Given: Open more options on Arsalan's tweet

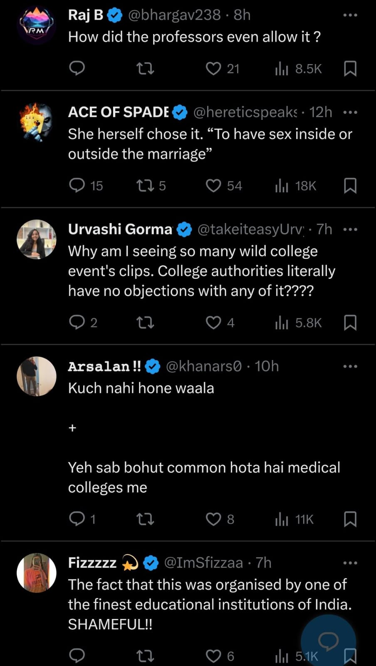Looking at the screenshot, I should [x=350, y=366].
